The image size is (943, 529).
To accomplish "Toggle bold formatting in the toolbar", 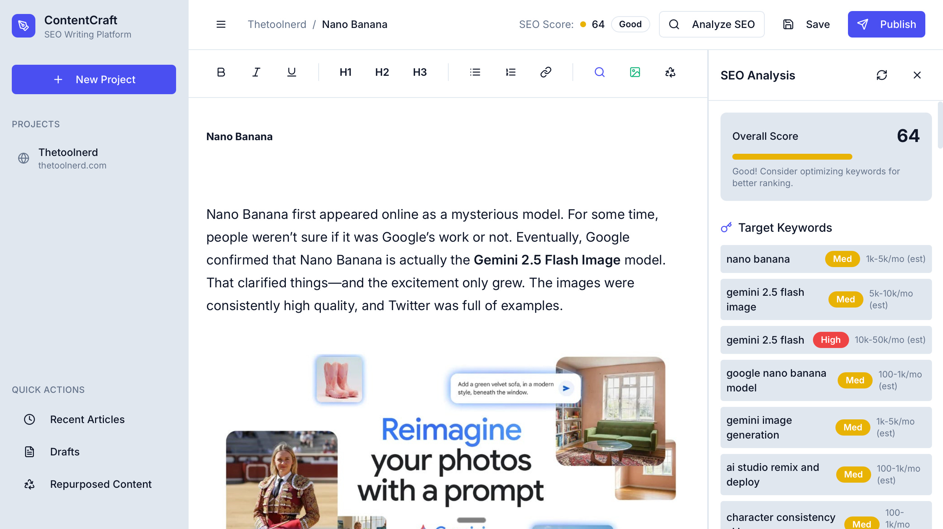I will [221, 72].
